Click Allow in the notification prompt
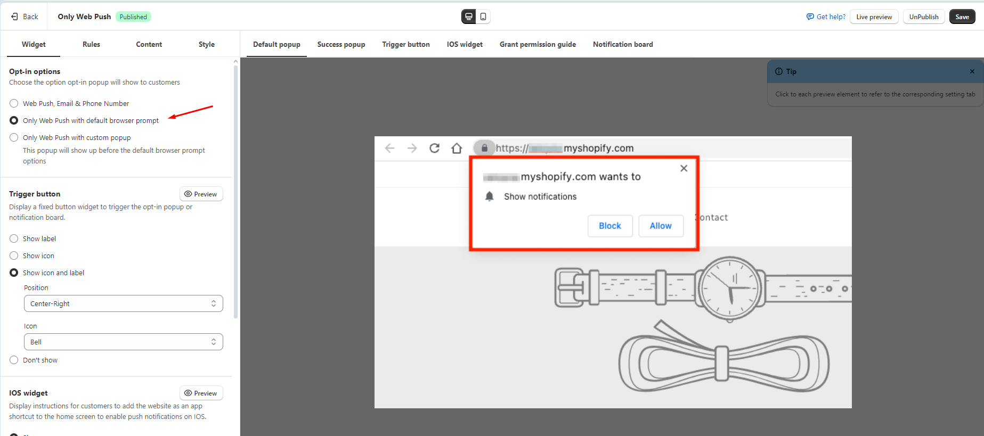This screenshot has height=436, width=984. [661, 226]
